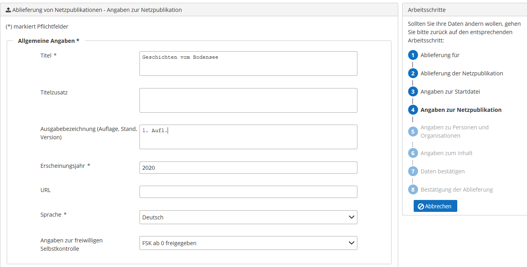Click into the Erscheinungsjahr field
This screenshot has width=527, height=267.
coord(248,167)
